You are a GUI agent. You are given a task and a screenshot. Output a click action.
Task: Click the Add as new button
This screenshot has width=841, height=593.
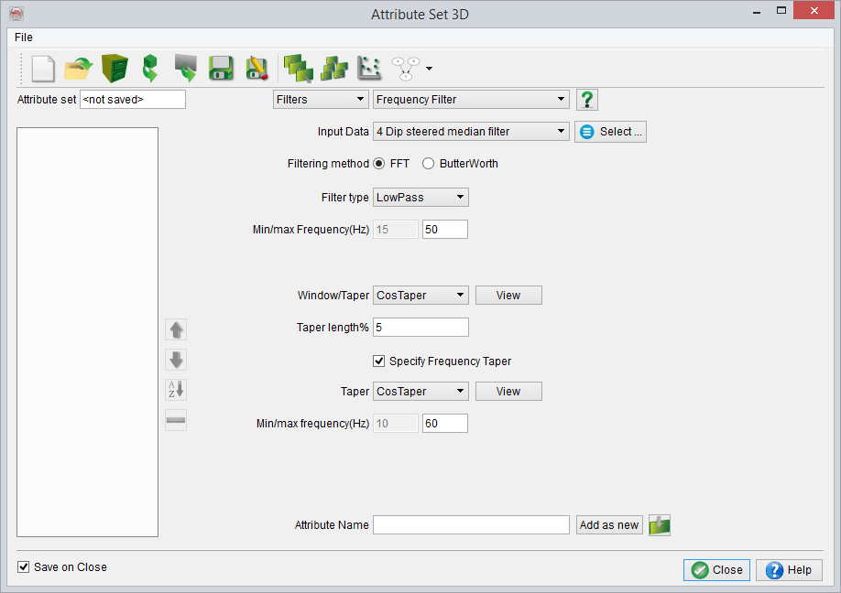(x=609, y=525)
